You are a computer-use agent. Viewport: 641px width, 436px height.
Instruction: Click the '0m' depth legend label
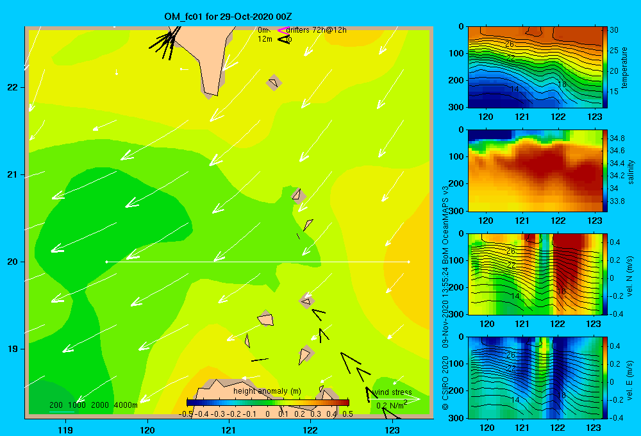coord(263,30)
